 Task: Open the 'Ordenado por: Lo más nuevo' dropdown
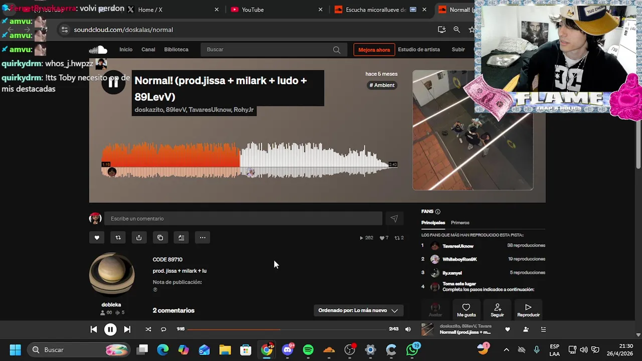[358, 310]
